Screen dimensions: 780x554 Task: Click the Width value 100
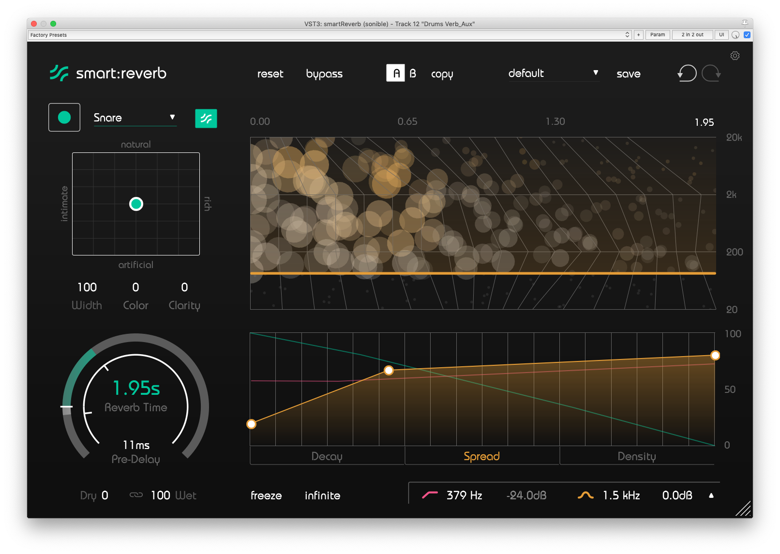click(x=87, y=287)
